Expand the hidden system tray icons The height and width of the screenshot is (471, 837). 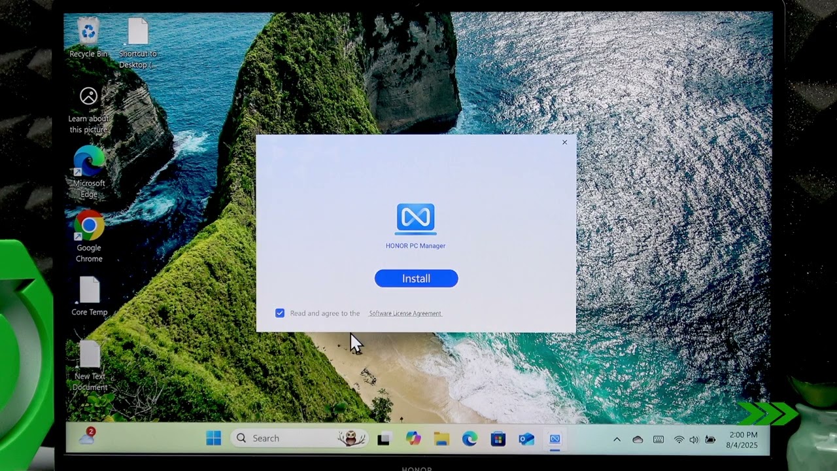(617, 440)
